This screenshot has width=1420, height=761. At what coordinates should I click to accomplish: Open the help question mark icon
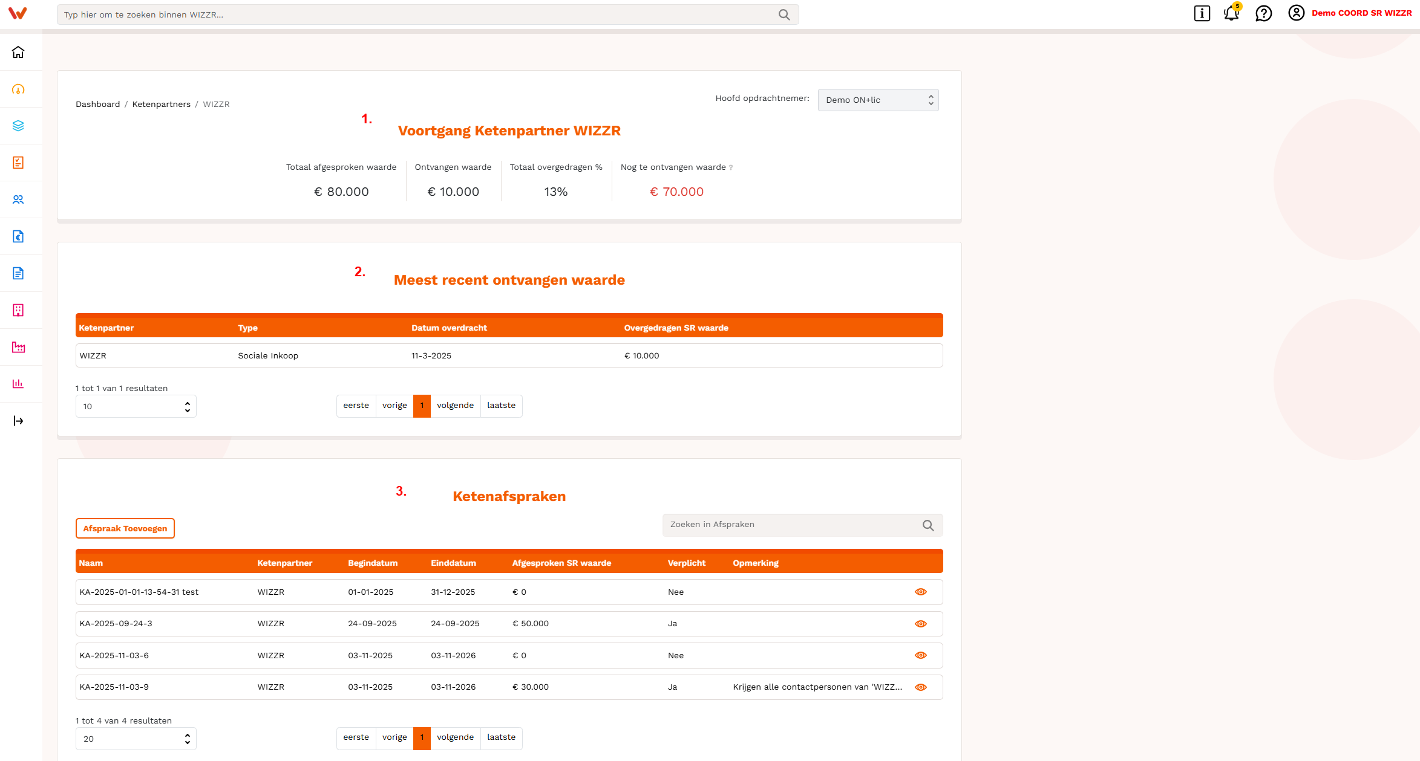[1264, 13]
